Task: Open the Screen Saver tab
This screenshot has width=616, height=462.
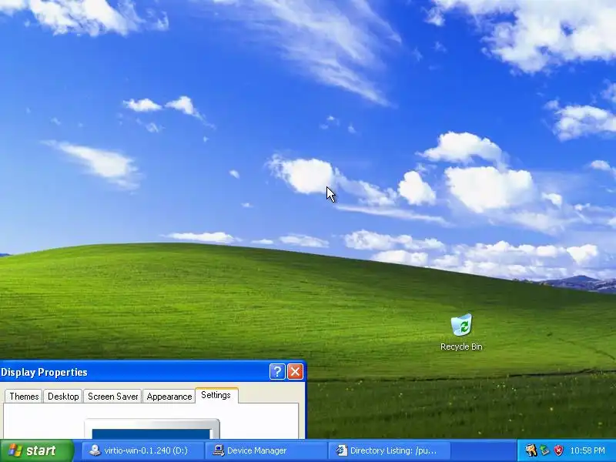Action: pyautogui.click(x=112, y=397)
